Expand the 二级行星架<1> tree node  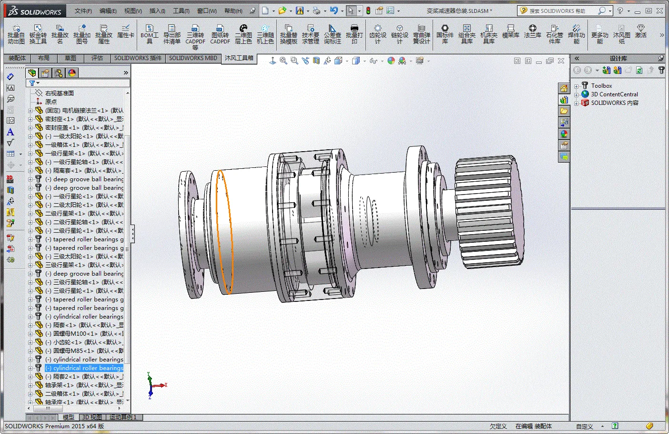pyautogui.click(x=30, y=214)
